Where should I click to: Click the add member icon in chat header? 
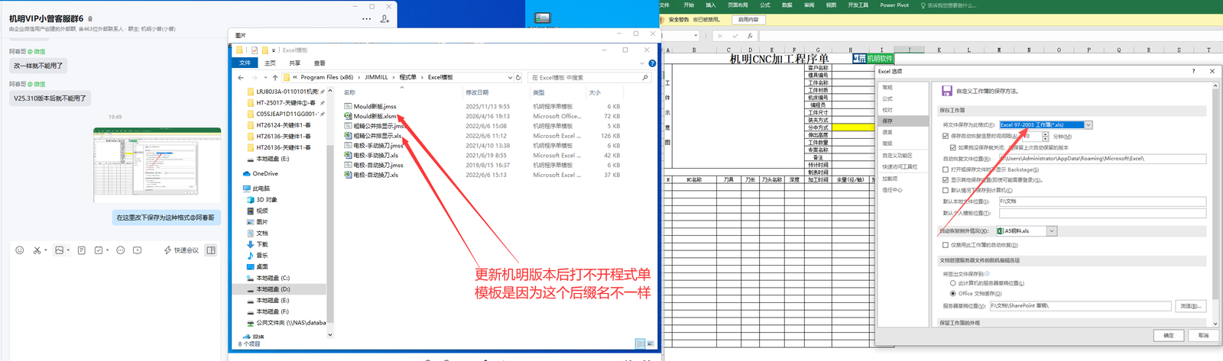tap(385, 19)
